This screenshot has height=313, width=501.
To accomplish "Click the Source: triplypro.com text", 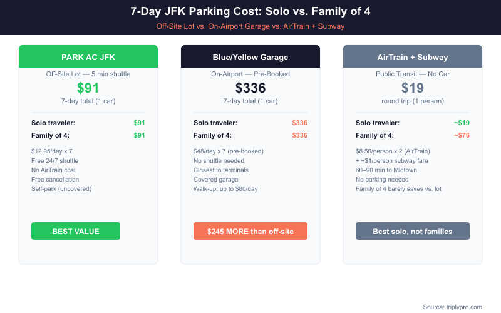I will tap(452, 307).
